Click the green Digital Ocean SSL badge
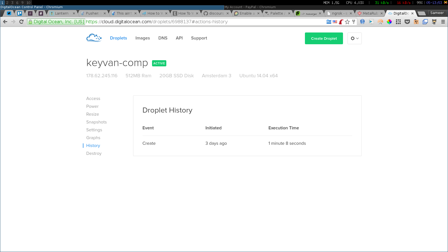 (56, 22)
